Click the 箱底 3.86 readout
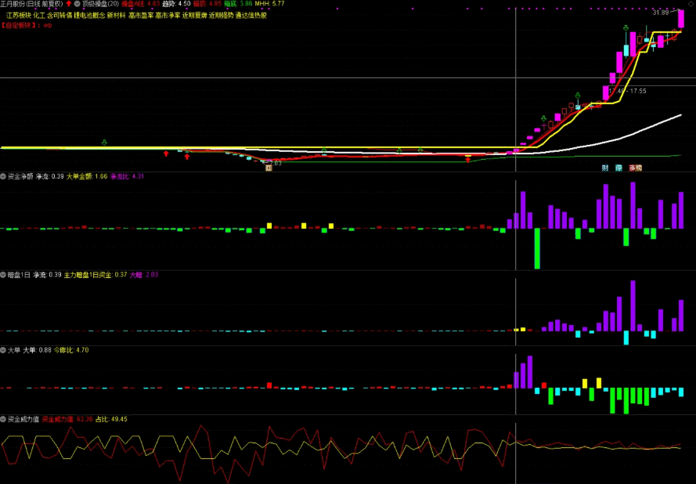Viewport: 696px width, 484px height. click(238, 4)
